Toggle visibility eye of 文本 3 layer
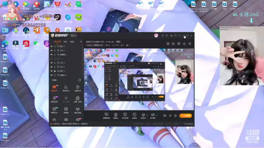This screenshot has height=148, width=264. (x=51, y=63)
